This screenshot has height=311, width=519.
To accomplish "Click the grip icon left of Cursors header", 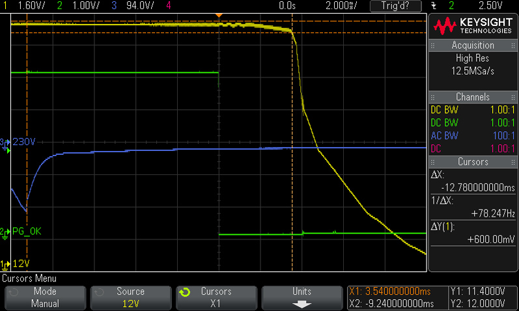I will point(432,162).
